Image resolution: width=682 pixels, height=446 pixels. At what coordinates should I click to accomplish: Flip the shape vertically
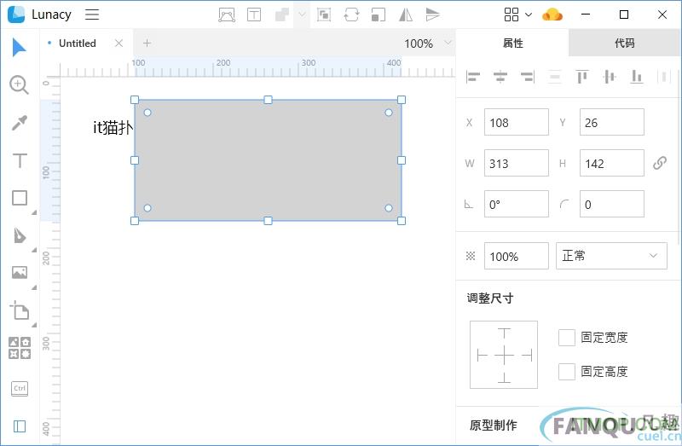point(432,14)
